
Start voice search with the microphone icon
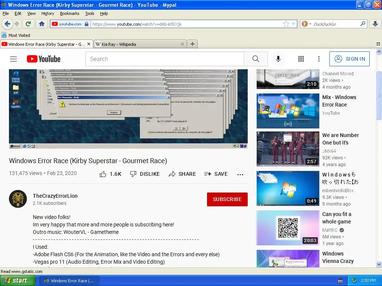point(278,59)
